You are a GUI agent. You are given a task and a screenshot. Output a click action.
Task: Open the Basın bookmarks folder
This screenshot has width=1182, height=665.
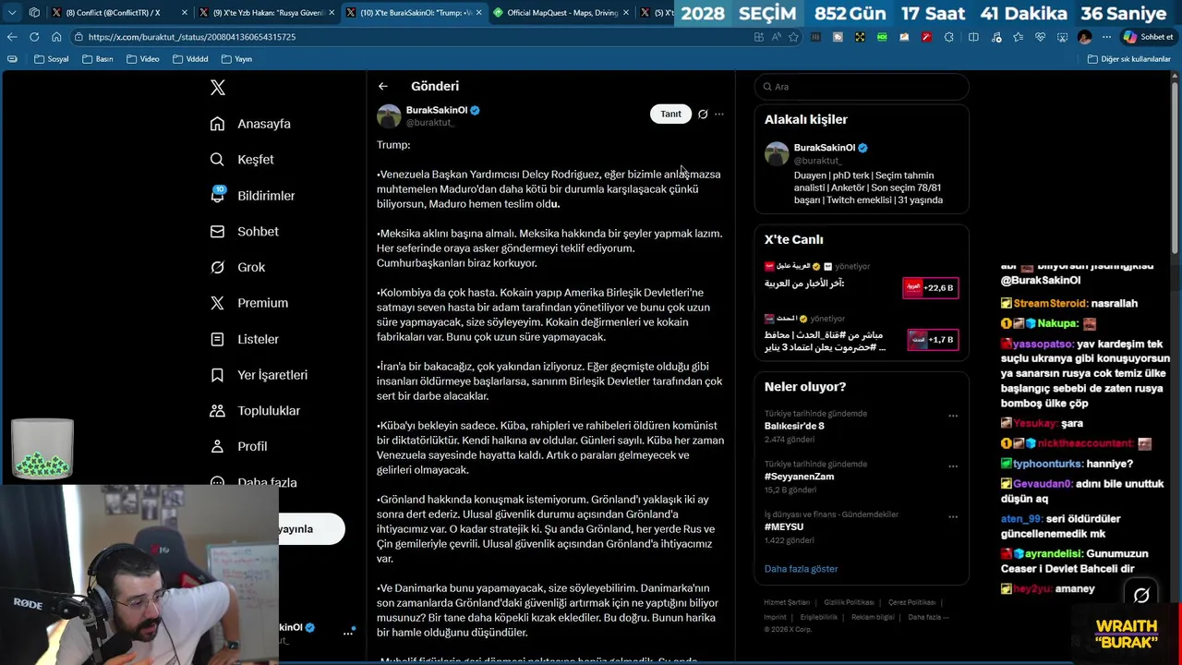(98, 59)
